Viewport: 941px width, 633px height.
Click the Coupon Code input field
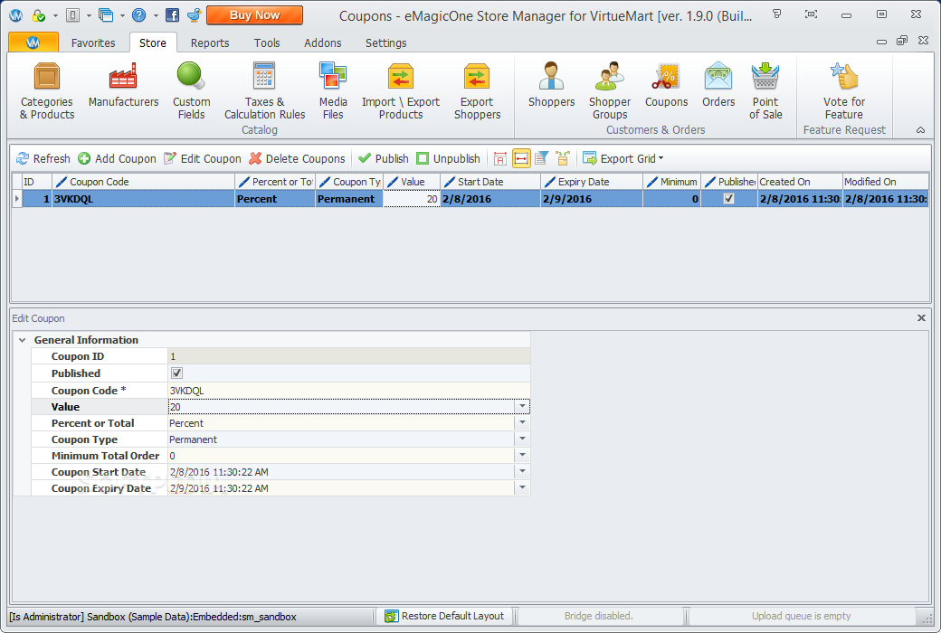[348, 391]
